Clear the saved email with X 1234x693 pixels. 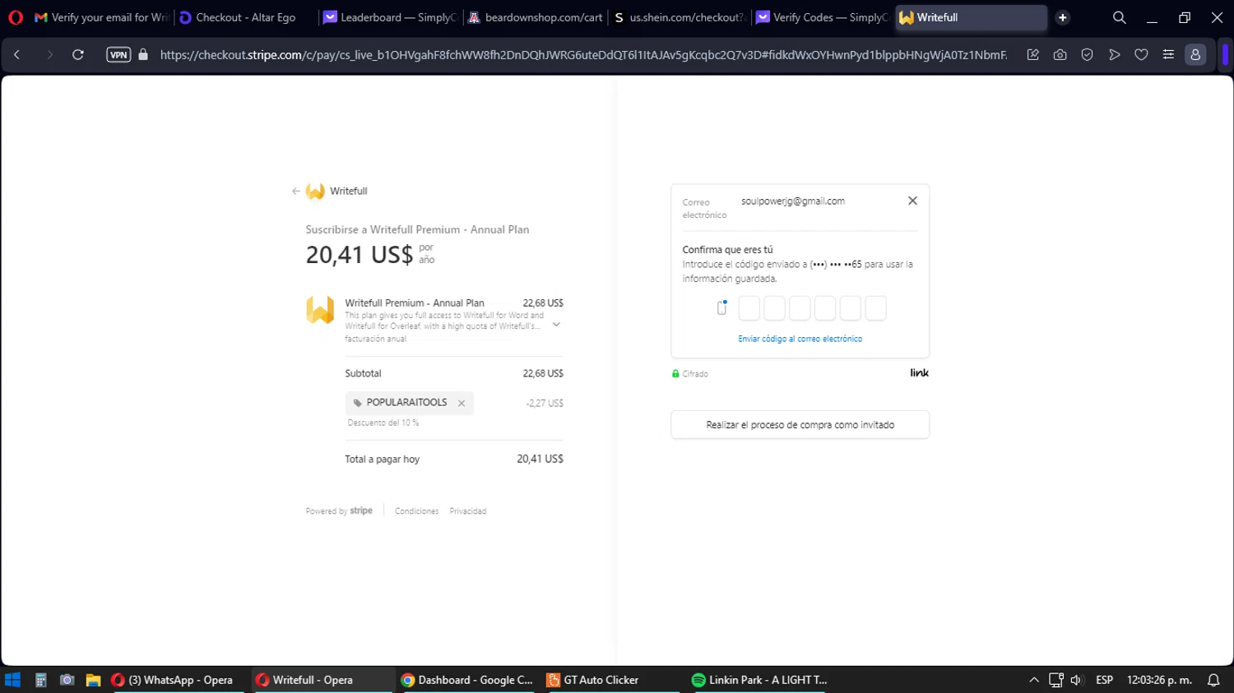(912, 201)
